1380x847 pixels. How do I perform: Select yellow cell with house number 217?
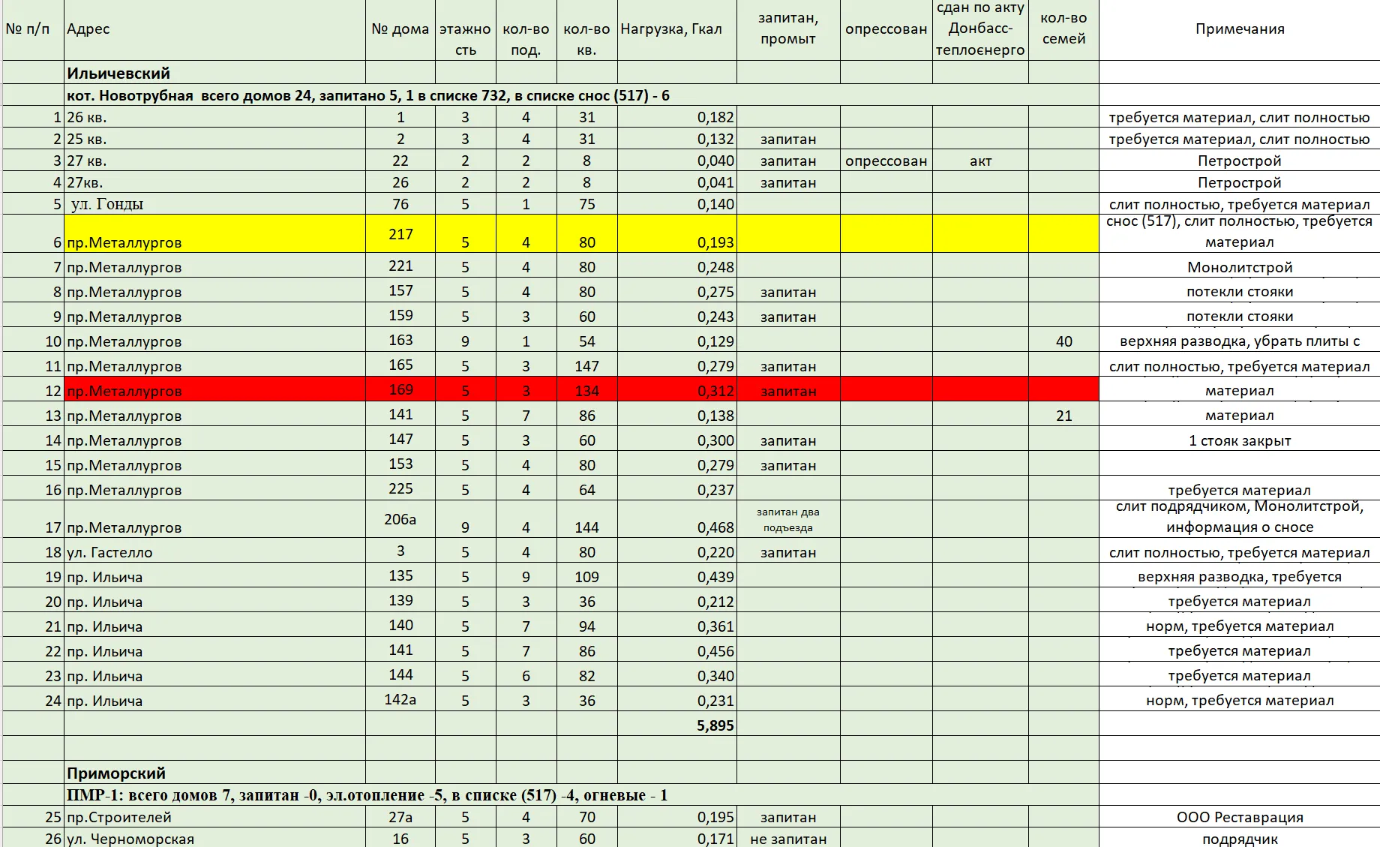click(400, 234)
